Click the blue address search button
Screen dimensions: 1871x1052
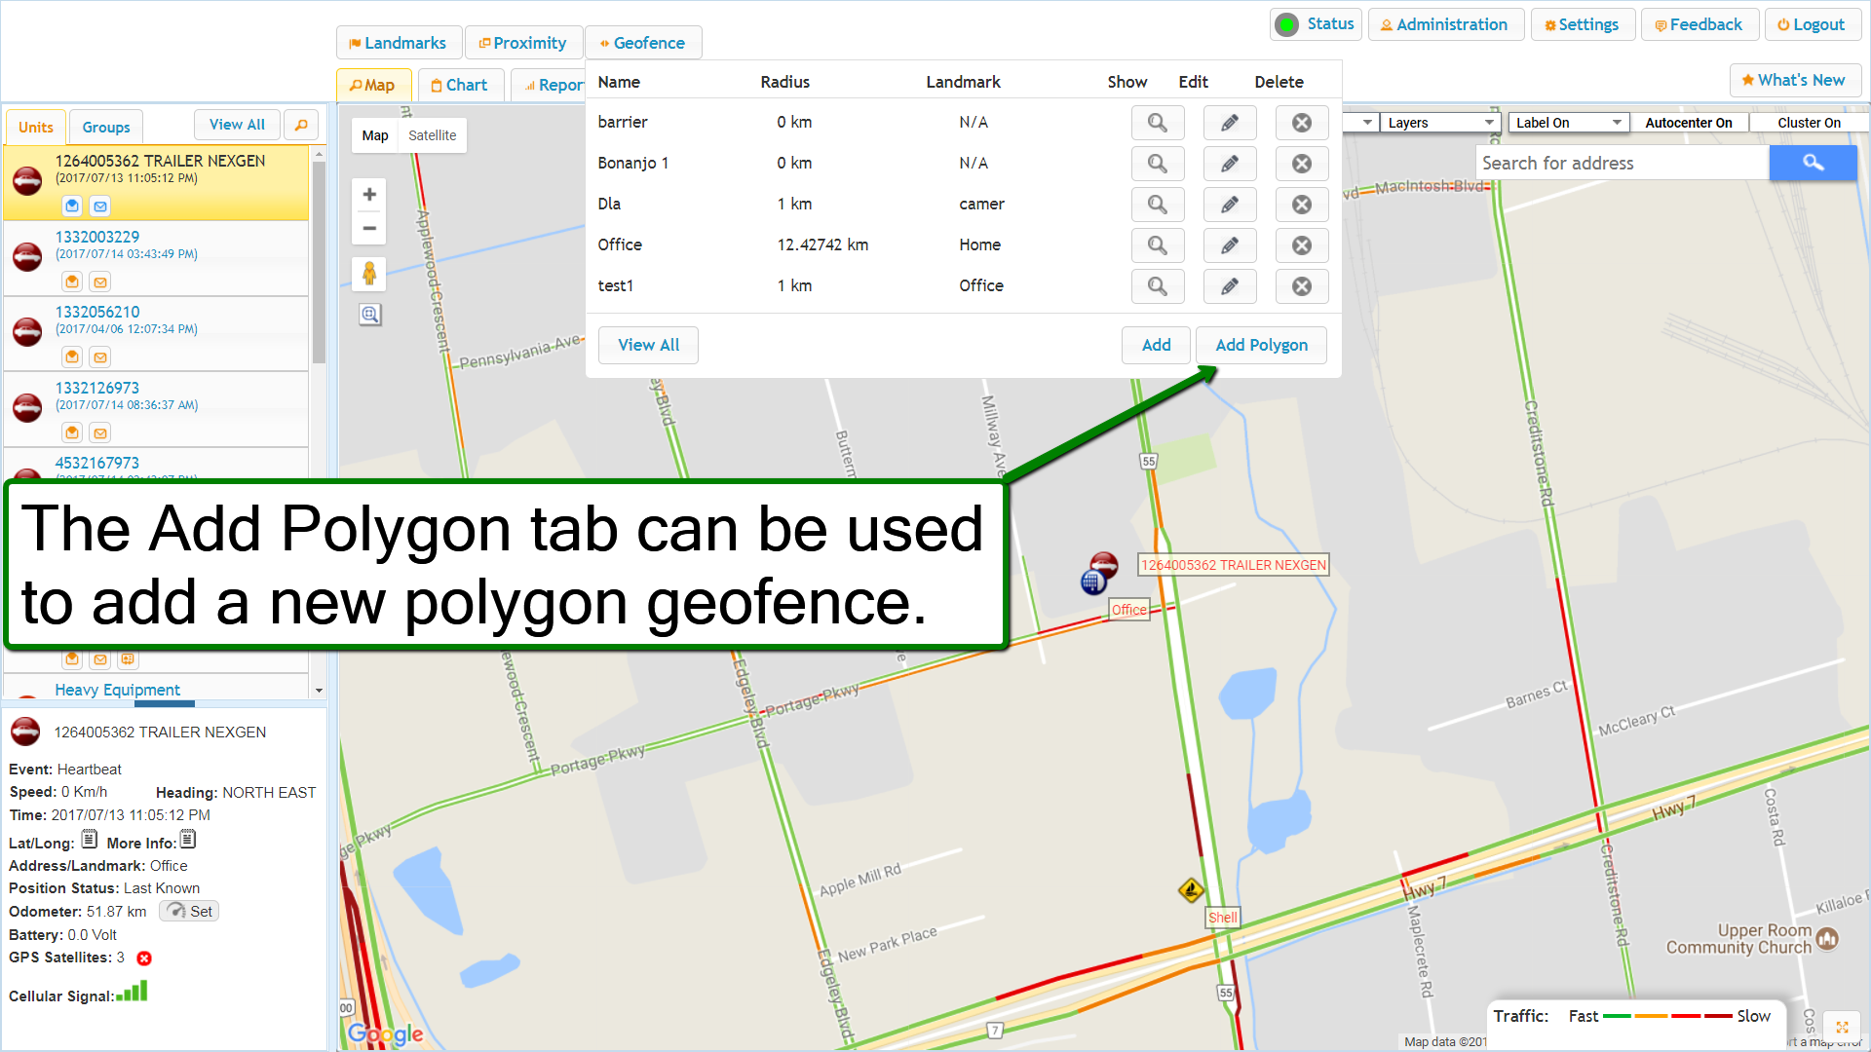click(1812, 163)
